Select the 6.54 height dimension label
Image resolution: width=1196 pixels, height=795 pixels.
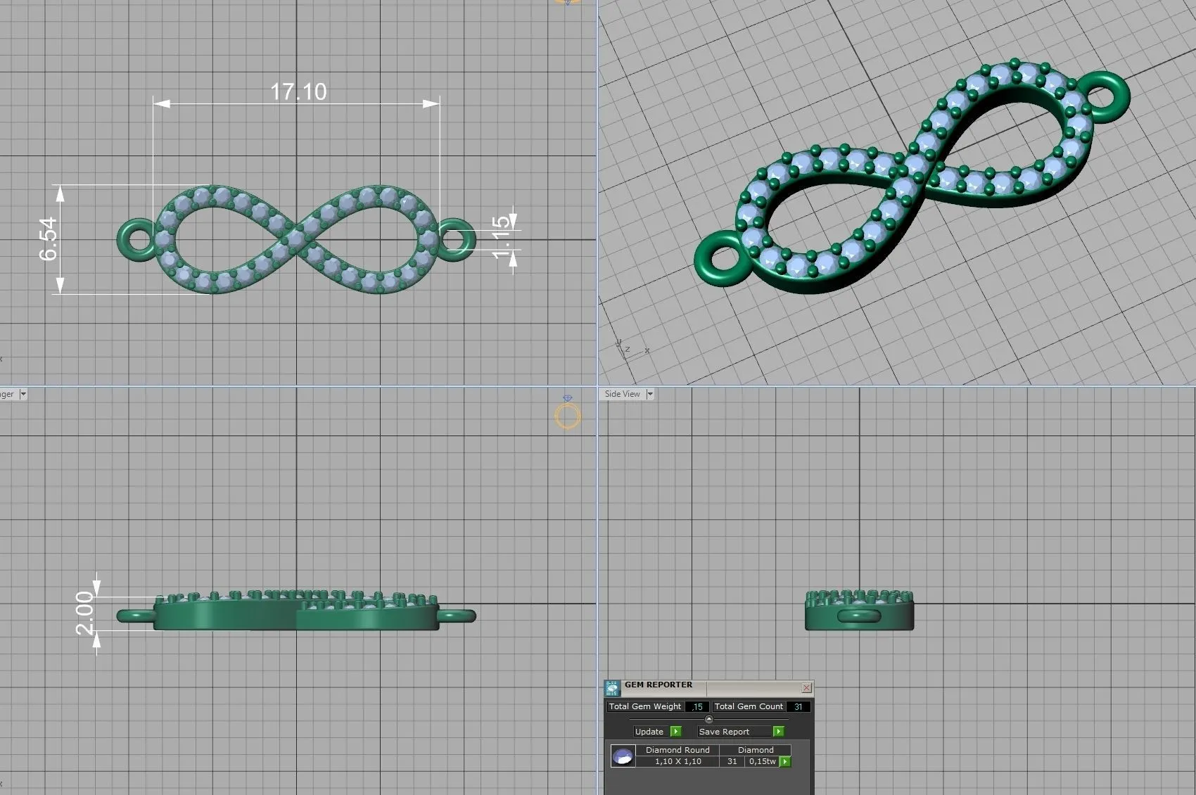[x=48, y=239]
